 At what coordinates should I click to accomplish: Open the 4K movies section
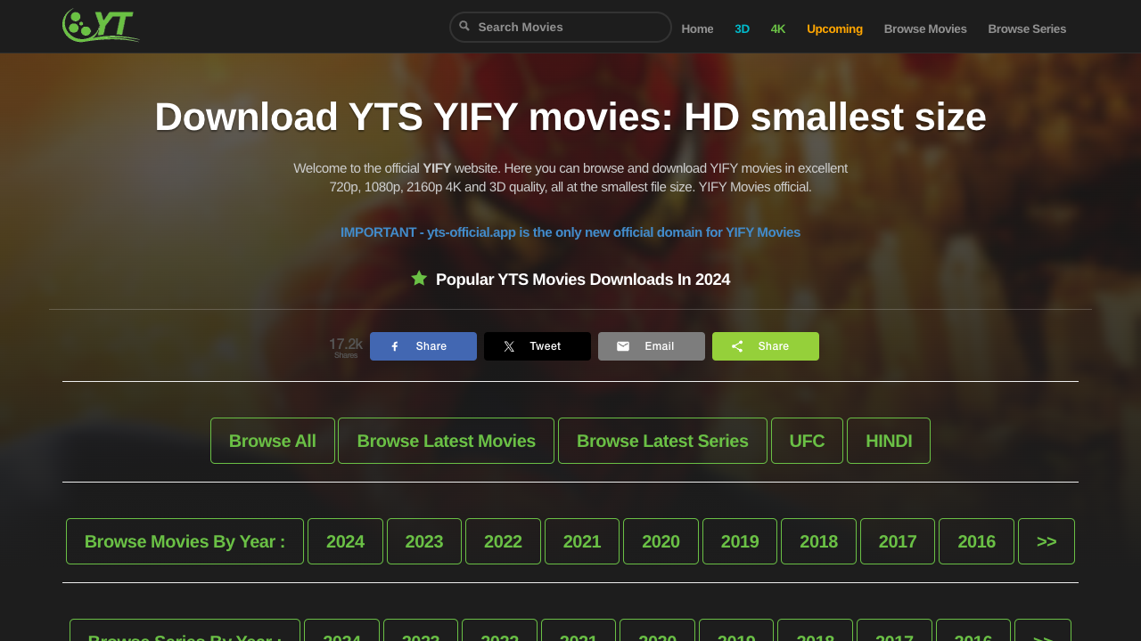pos(778,28)
